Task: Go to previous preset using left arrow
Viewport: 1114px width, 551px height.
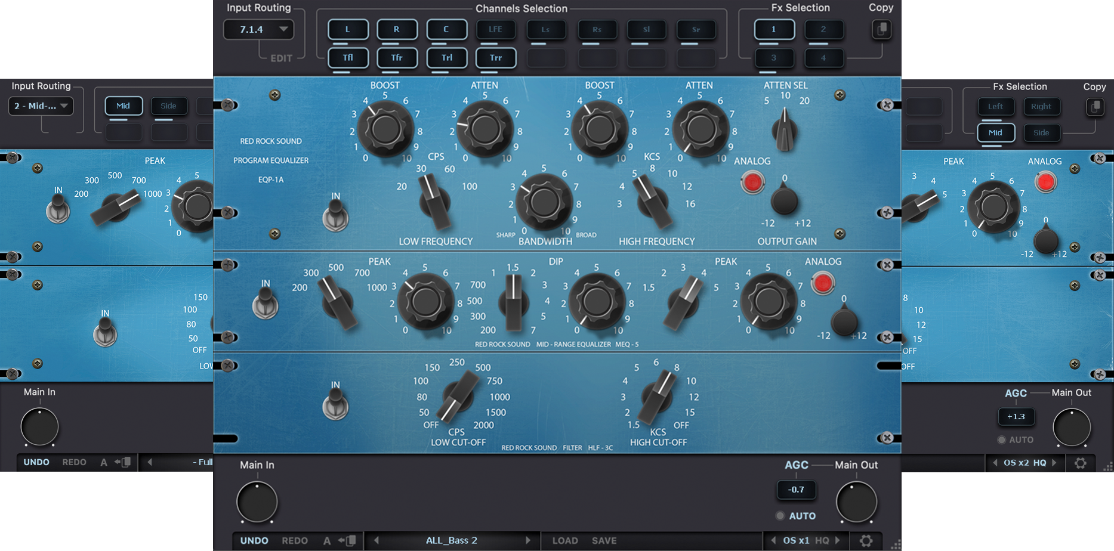Action: pyautogui.click(x=376, y=540)
